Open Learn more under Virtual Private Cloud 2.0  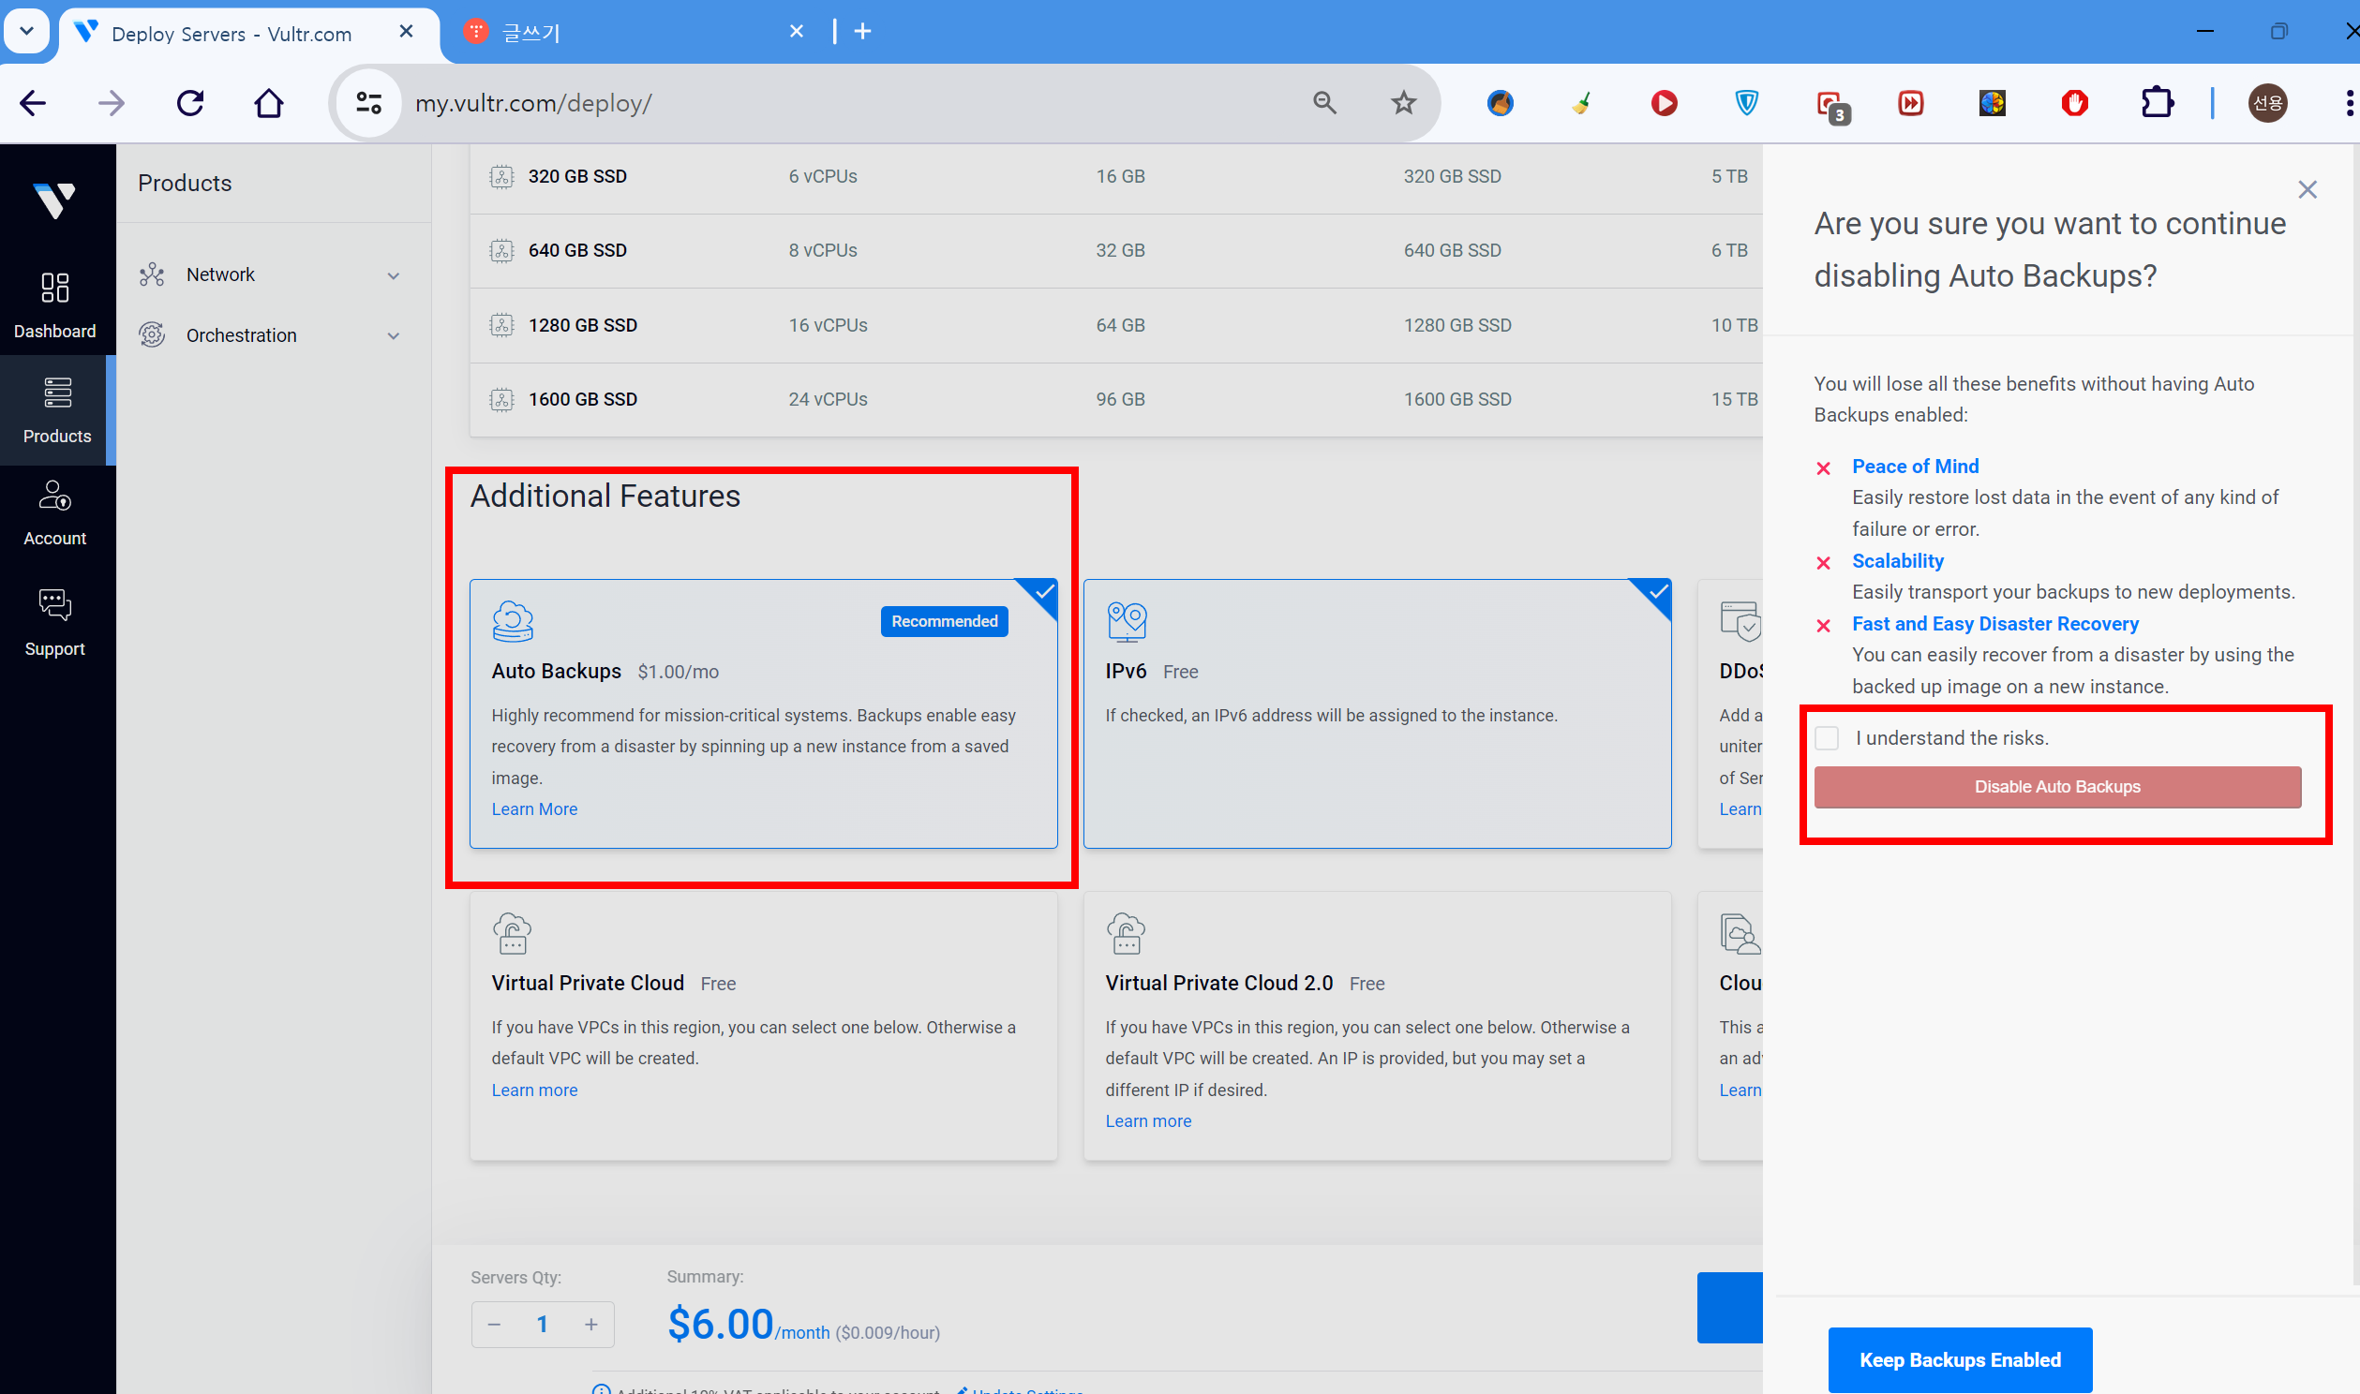pos(1148,1120)
